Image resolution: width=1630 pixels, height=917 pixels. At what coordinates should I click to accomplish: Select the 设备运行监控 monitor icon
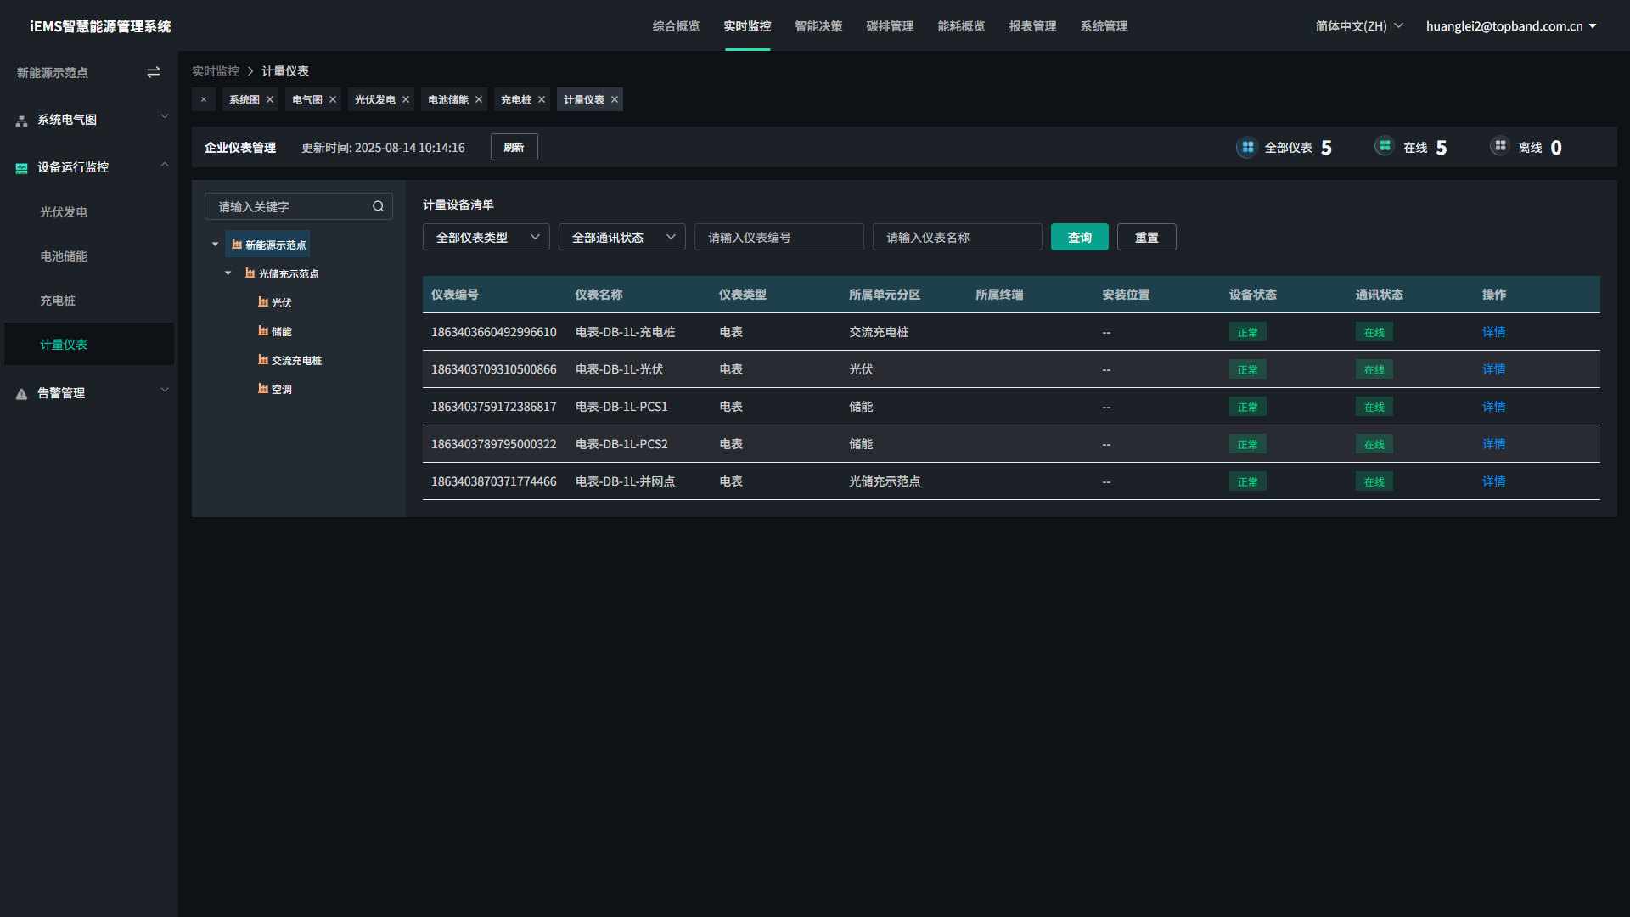click(x=20, y=167)
